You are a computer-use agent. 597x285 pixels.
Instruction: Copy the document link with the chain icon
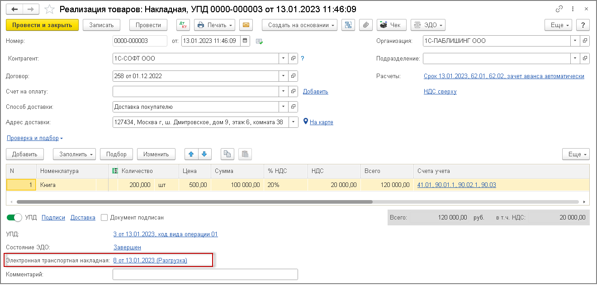559,9
